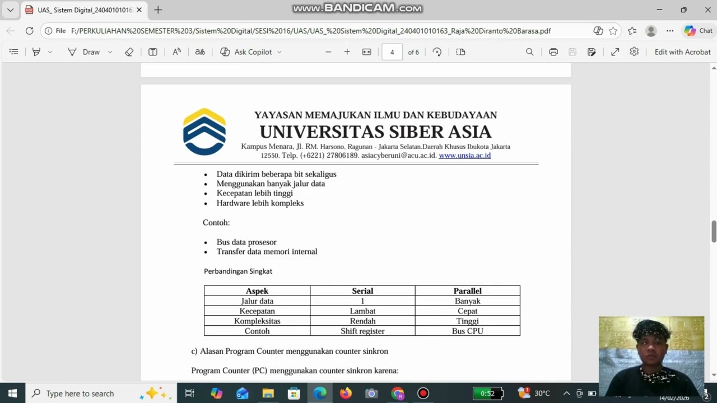The height and width of the screenshot is (403, 717).
Task: View site information File icon
Action: coord(55,31)
